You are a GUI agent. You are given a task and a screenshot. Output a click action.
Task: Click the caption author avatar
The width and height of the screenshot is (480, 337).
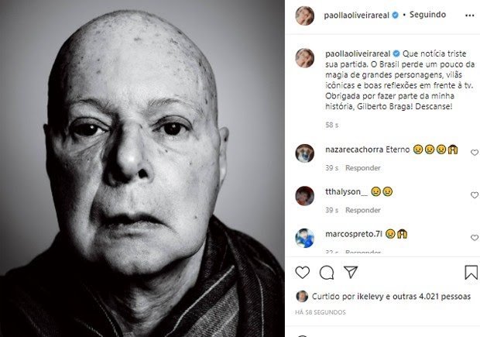click(x=304, y=57)
